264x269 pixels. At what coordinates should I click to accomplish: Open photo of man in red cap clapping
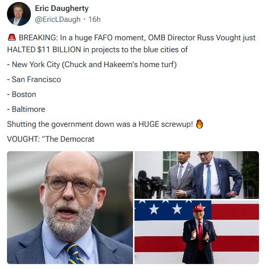pos(197,232)
